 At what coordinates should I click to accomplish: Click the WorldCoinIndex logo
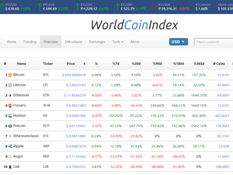135,25
